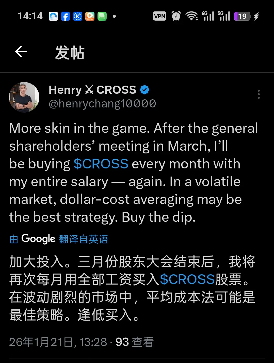
Task: Tap the Henry ⚔ CROSS display name
Action: tap(92, 90)
